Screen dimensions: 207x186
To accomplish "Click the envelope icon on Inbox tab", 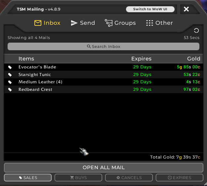I will 38,23.
